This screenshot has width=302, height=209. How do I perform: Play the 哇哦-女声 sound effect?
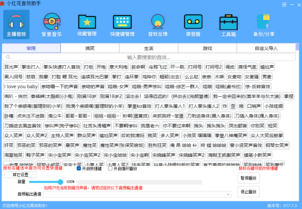click(118, 87)
